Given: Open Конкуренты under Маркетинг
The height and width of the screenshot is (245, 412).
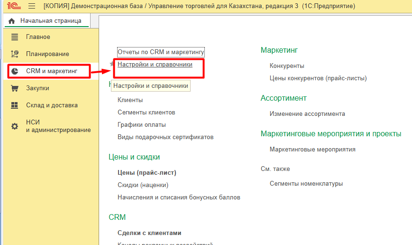Looking at the screenshot, I should click(287, 66).
